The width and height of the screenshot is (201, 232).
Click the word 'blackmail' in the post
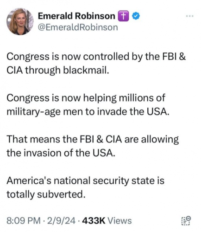[85, 70]
